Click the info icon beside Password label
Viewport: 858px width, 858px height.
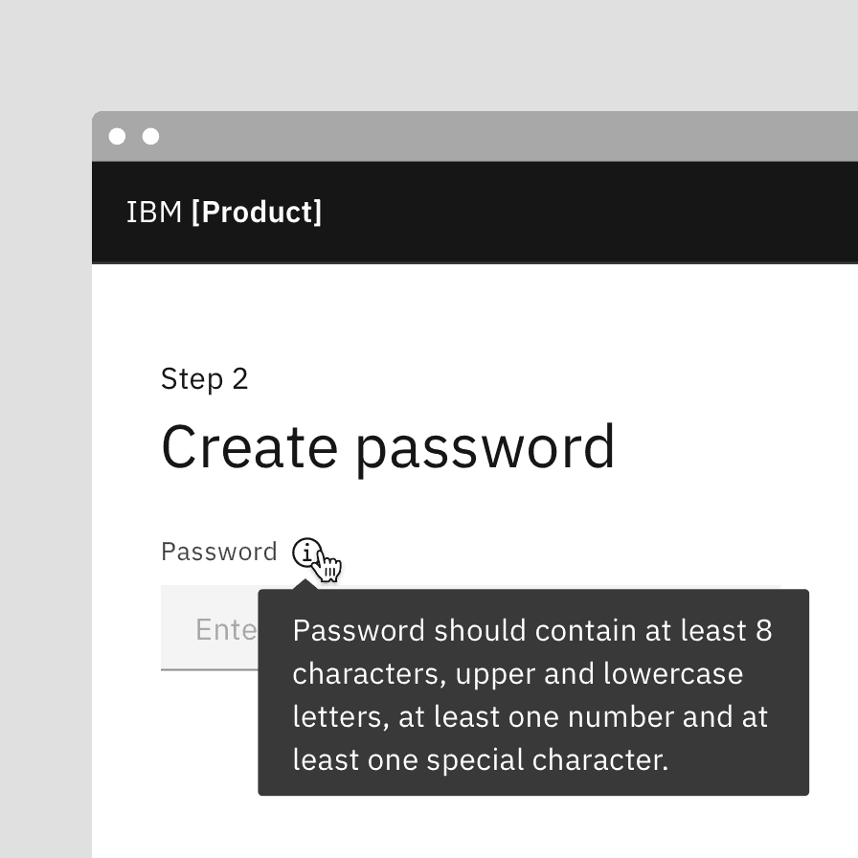(x=305, y=553)
